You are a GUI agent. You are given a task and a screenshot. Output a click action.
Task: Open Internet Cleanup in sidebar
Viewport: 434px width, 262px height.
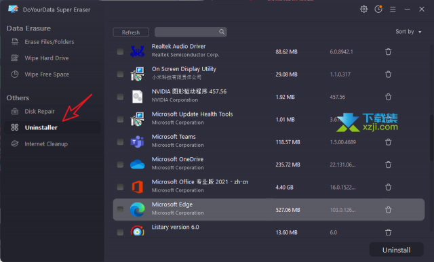46,144
